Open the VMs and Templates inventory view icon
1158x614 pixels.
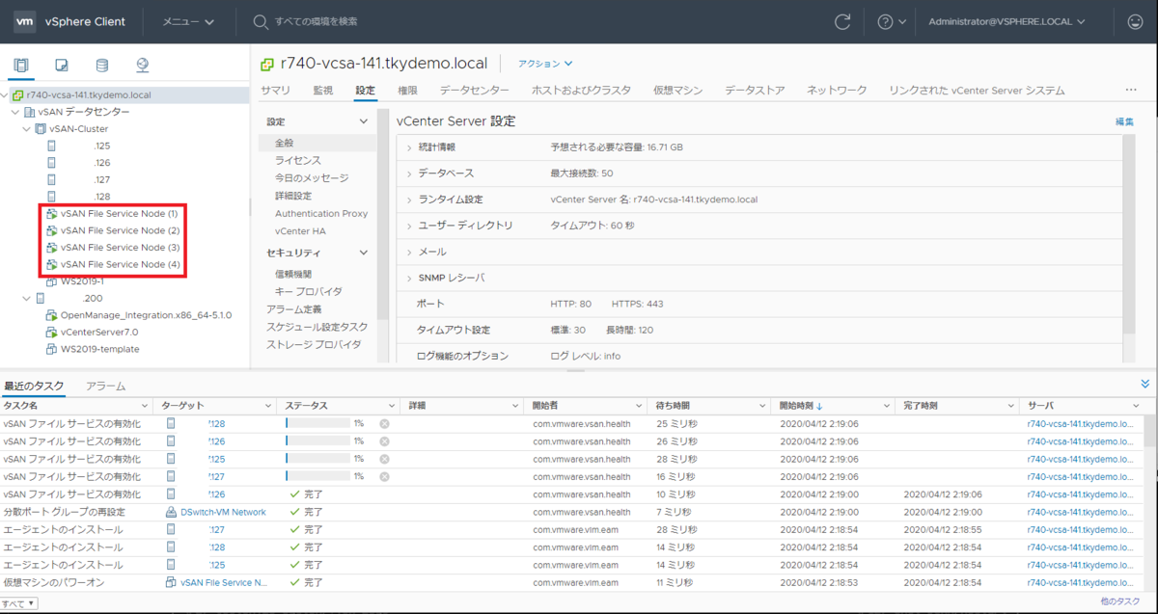pos(62,66)
